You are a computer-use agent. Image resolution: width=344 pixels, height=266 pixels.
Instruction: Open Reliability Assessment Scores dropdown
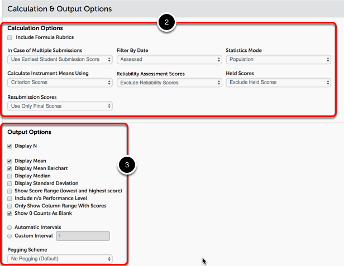(x=169, y=83)
